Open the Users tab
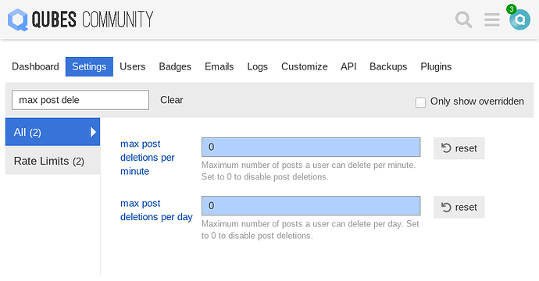Viewport: 539px width, 281px height. [x=132, y=66]
